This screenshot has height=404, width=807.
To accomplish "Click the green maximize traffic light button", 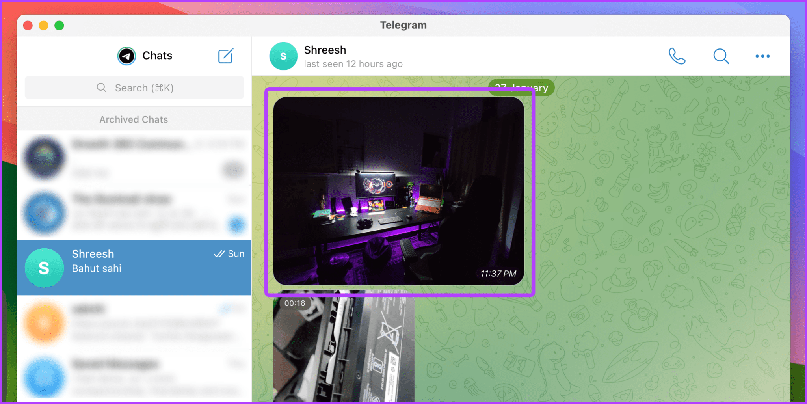I will click(x=59, y=25).
